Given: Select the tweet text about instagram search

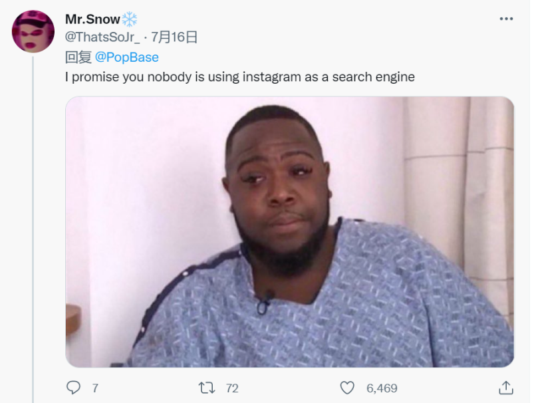Looking at the screenshot, I should [x=240, y=77].
